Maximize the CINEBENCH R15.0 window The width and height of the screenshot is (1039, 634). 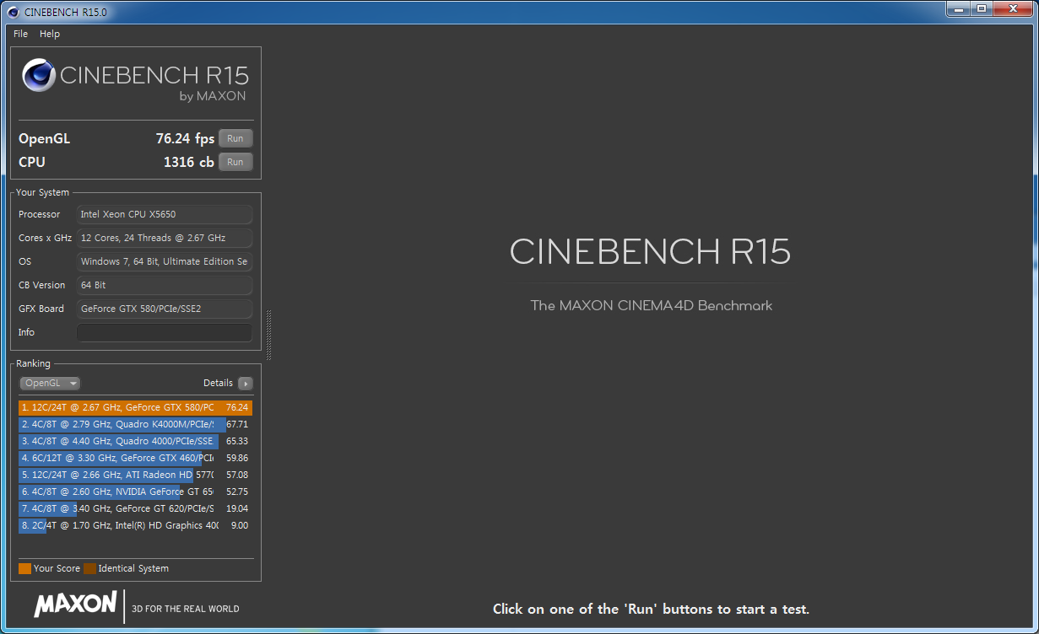tap(981, 9)
